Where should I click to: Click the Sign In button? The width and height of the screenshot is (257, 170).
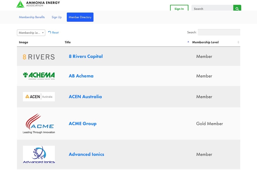coord(179,8)
